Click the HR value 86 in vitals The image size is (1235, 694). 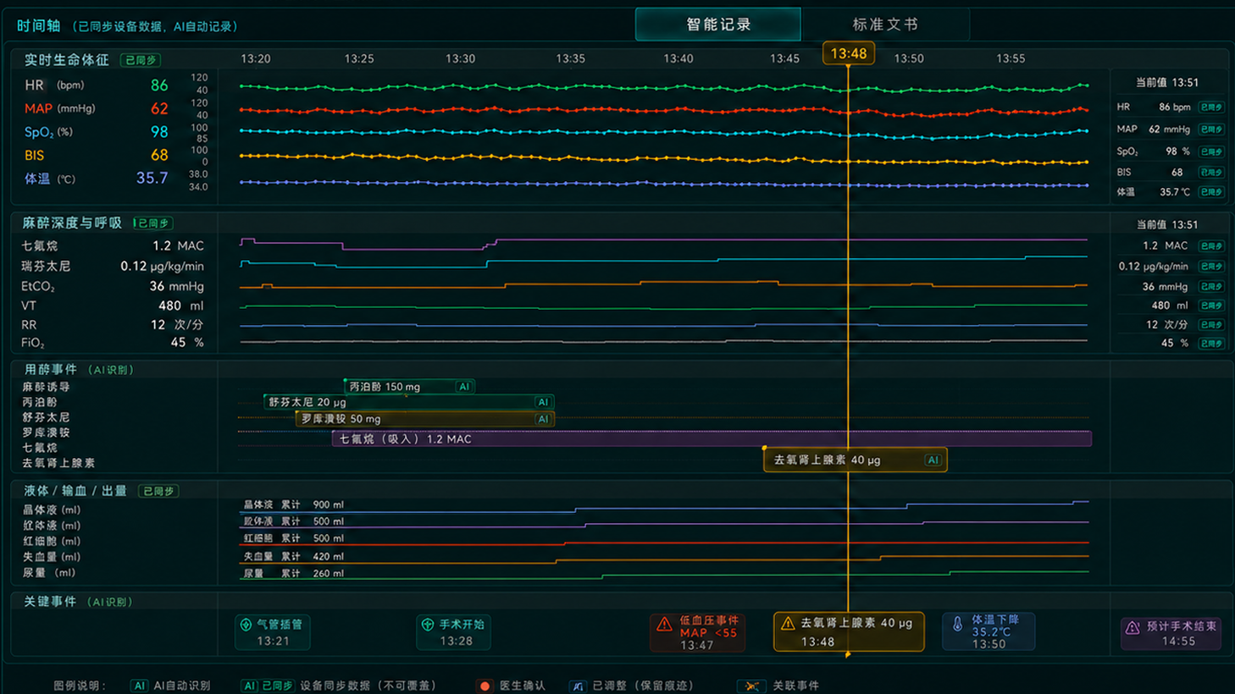point(159,85)
